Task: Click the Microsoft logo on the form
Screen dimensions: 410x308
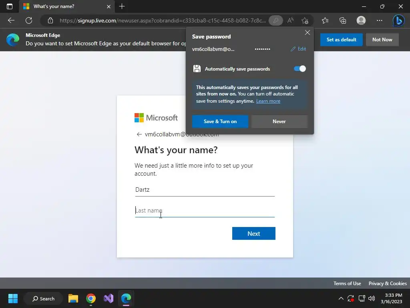Action: tap(156, 118)
